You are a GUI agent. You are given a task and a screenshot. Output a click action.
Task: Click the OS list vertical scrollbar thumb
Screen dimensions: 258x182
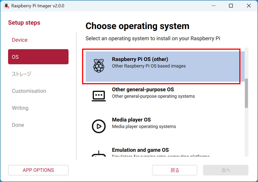[246, 93]
